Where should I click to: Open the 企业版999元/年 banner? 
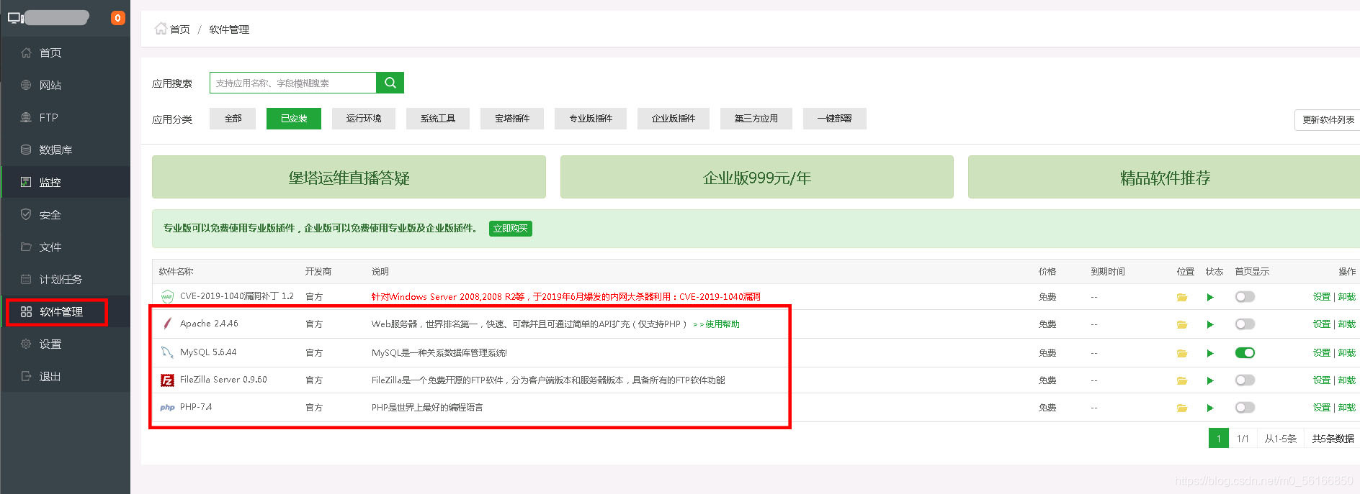pyautogui.click(x=757, y=177)
